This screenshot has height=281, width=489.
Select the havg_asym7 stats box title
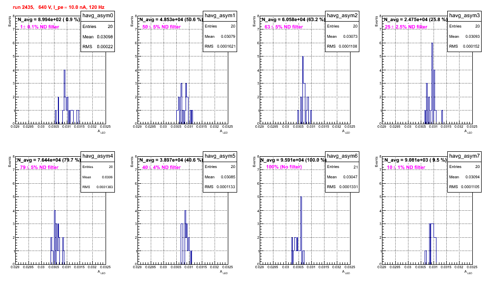[x=464, y=156]
